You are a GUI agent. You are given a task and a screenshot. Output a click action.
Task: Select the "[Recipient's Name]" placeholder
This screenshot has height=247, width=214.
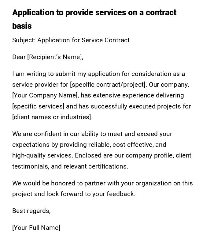click(55, 57)
